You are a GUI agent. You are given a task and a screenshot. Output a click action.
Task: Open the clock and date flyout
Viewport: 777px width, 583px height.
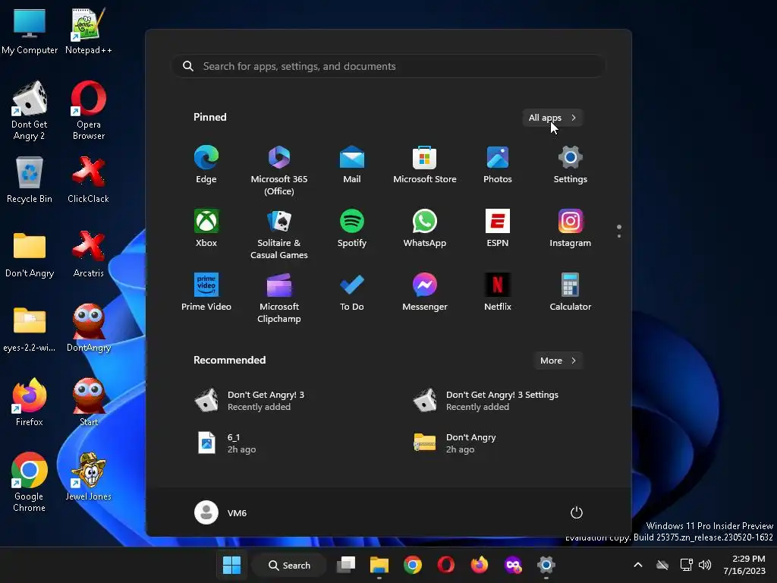(744, 565)
